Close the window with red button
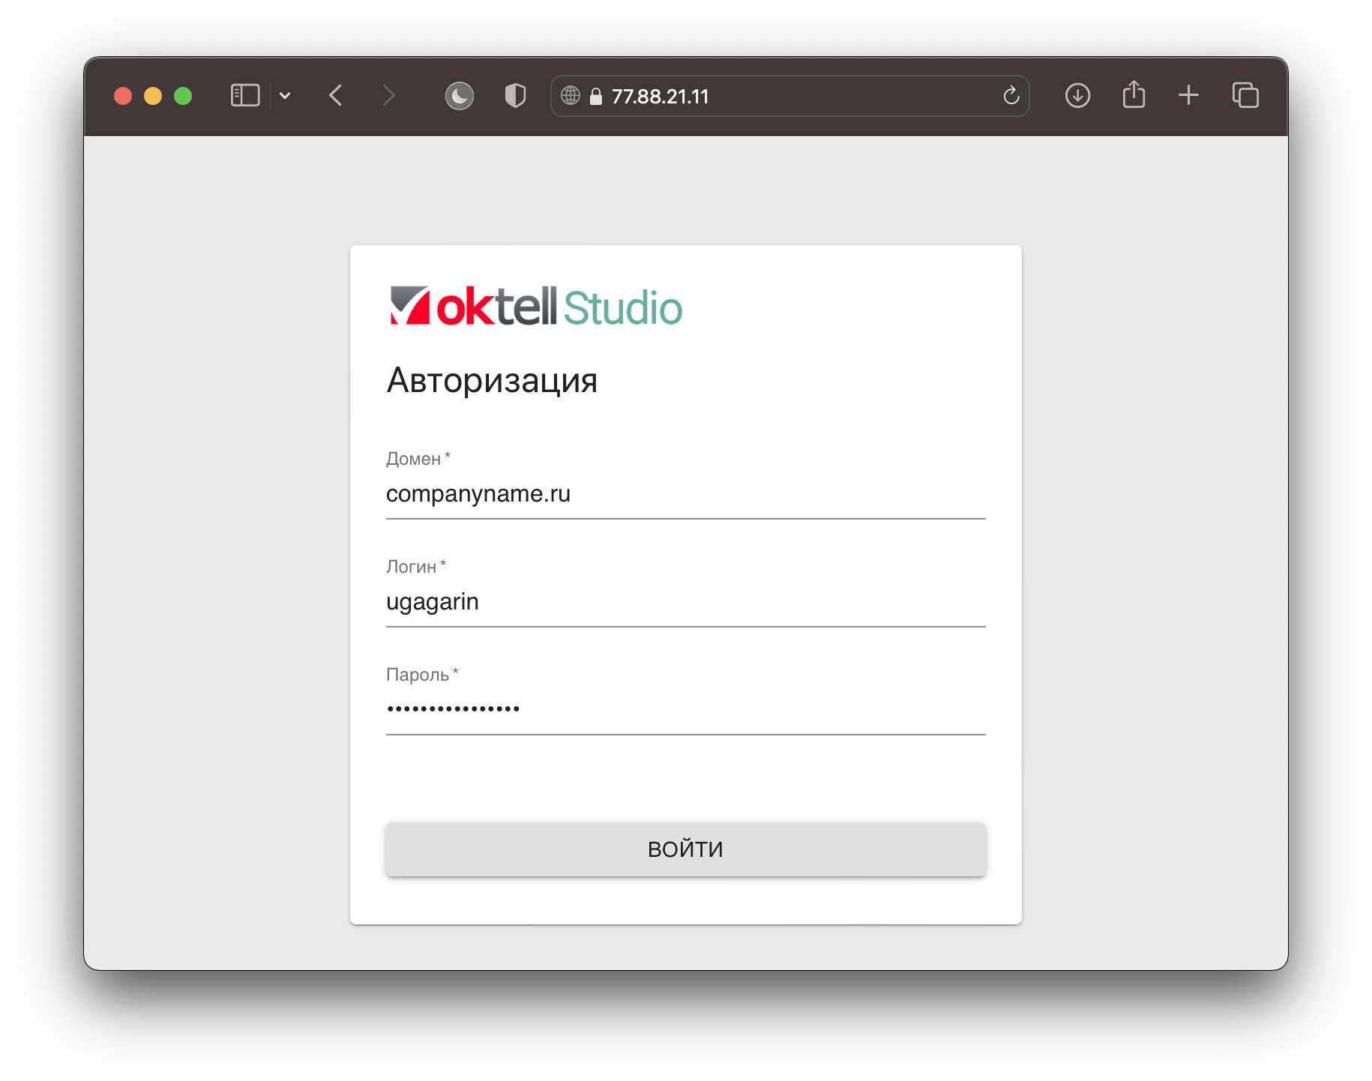This screenshot has width=1372, height=1081. tap(123, 96)
